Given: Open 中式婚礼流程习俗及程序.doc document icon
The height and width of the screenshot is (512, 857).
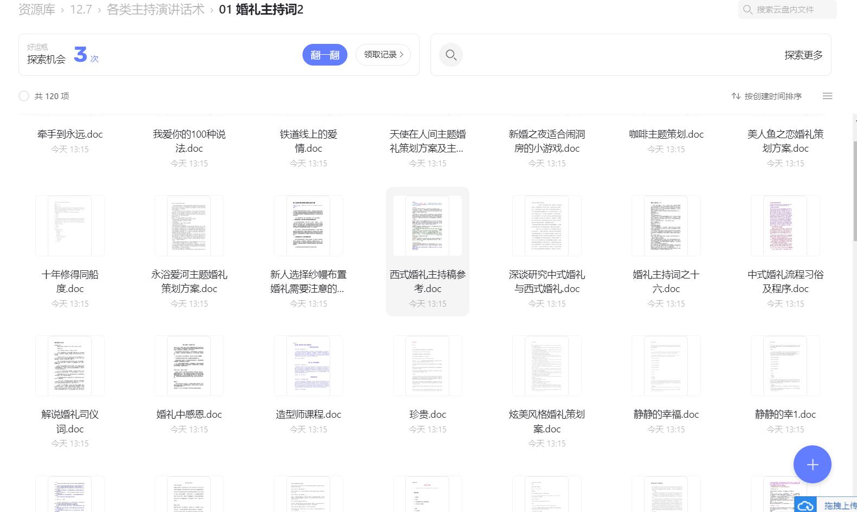Looking at the screenshot, I should pyautogui.click(x=785, y=226).
